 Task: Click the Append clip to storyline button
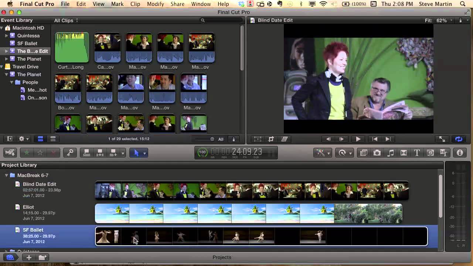tap(113, 153)
